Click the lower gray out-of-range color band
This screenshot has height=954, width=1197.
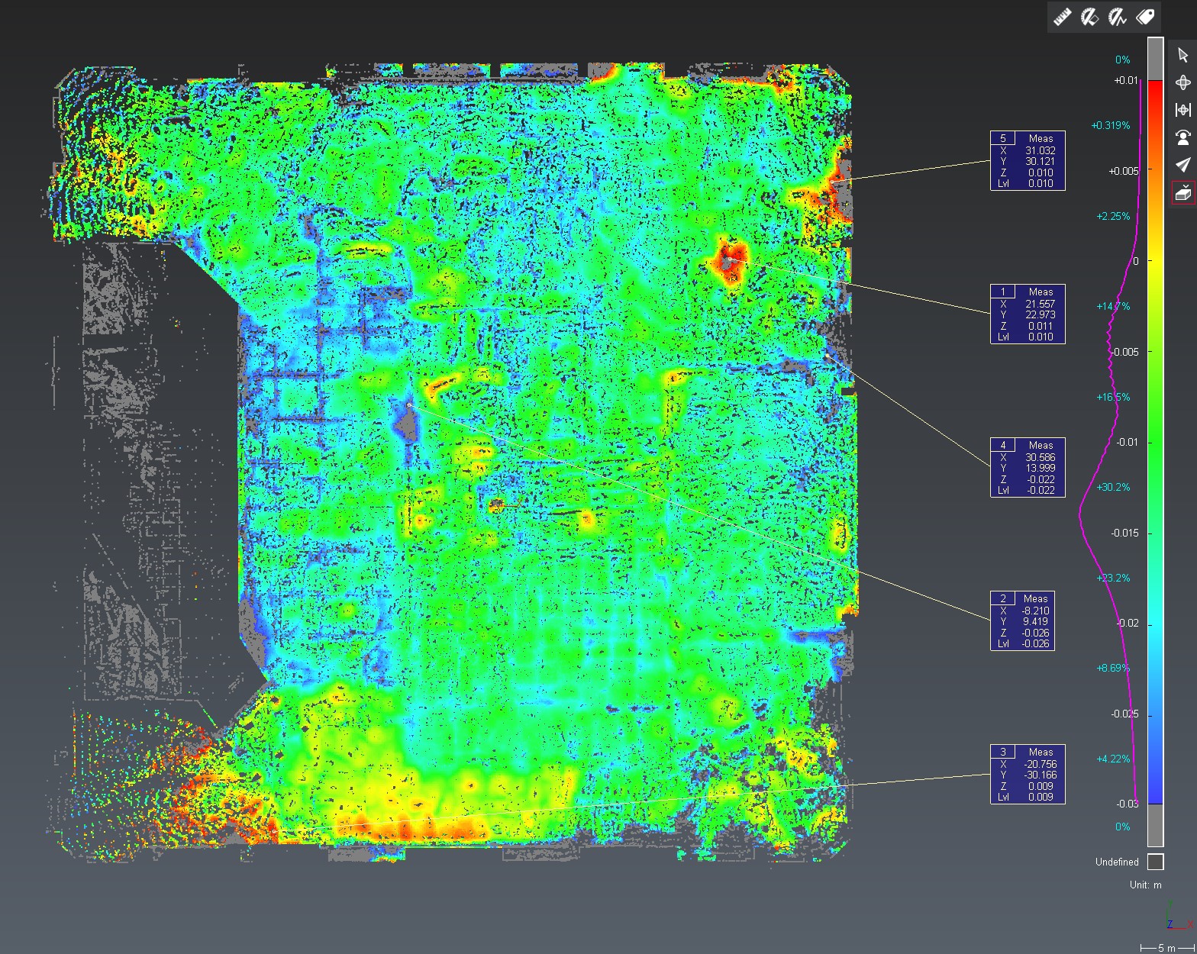click(x=1156, y=825)
